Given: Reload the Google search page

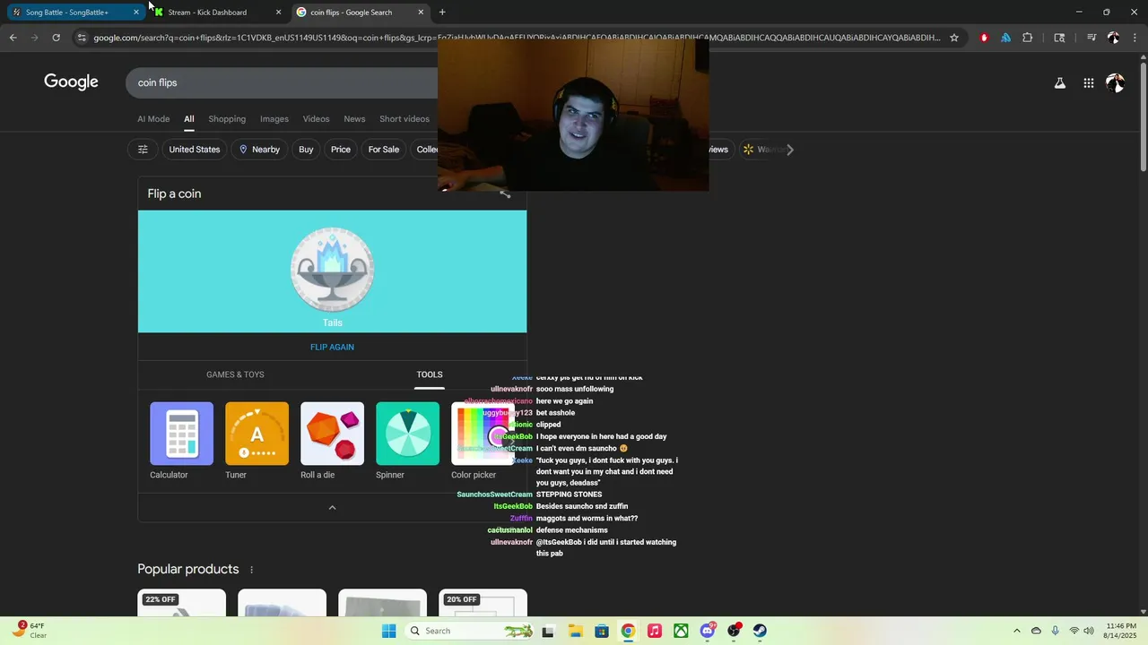Looking at the screenshot, I should click(56, 38).
